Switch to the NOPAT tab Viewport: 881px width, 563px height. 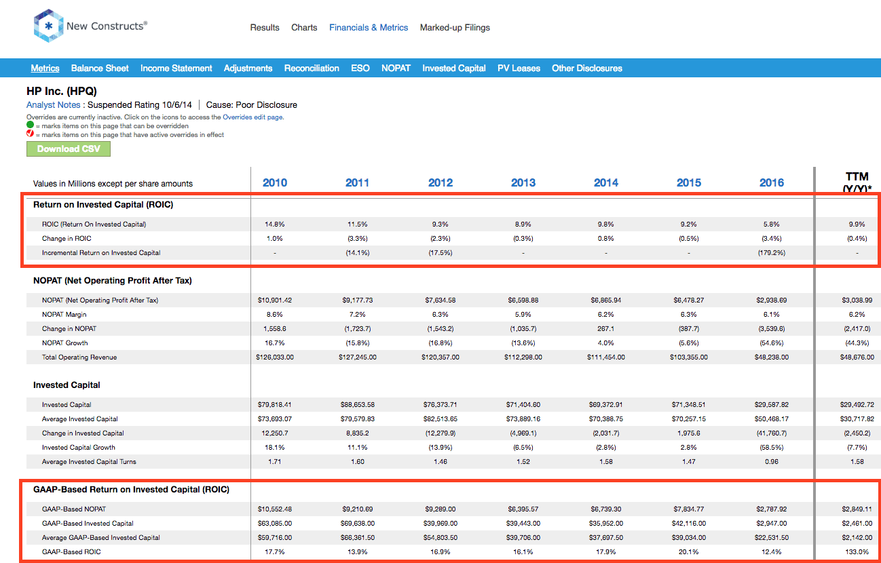(x=396, y=68)
